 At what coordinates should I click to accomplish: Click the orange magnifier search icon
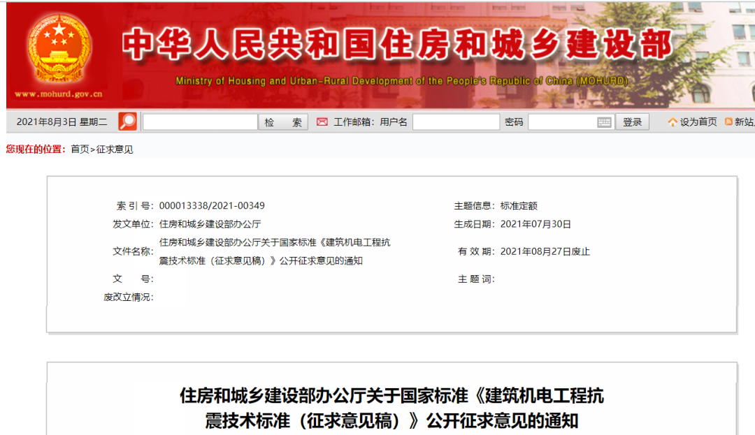click(x=127, y=121)
